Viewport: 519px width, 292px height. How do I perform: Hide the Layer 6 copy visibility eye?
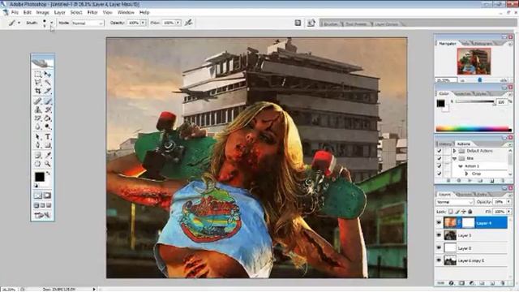[x=439, y=260]
